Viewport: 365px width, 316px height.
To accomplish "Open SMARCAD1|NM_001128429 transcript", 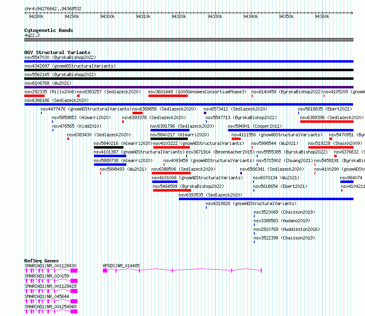I will [x=50, y=286].
